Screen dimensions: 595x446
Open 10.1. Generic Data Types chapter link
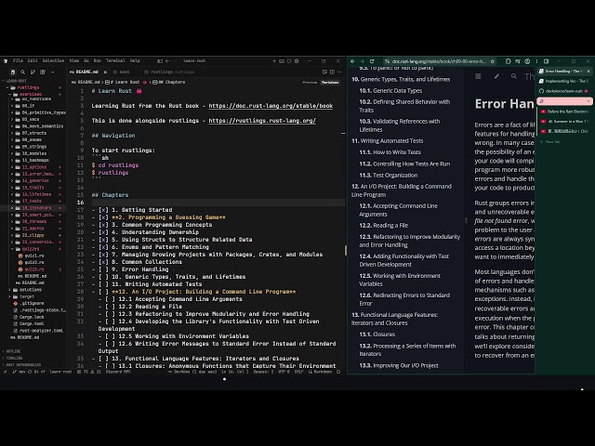[390, 91]
